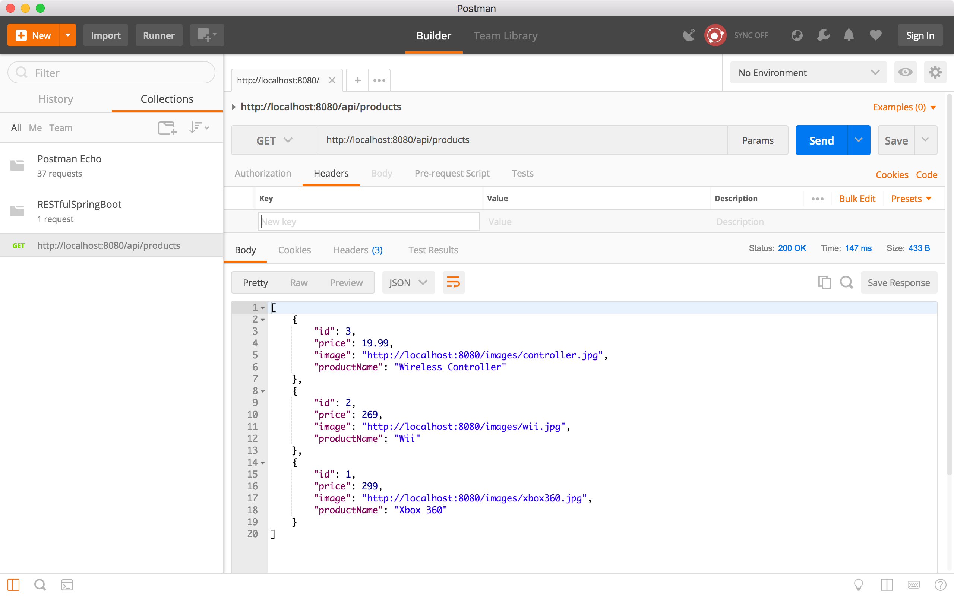This screenshot has height=596, width=954.
Task: Open the response Headers (3) tab
Action: pyautogui.click(x=358, y=250)
